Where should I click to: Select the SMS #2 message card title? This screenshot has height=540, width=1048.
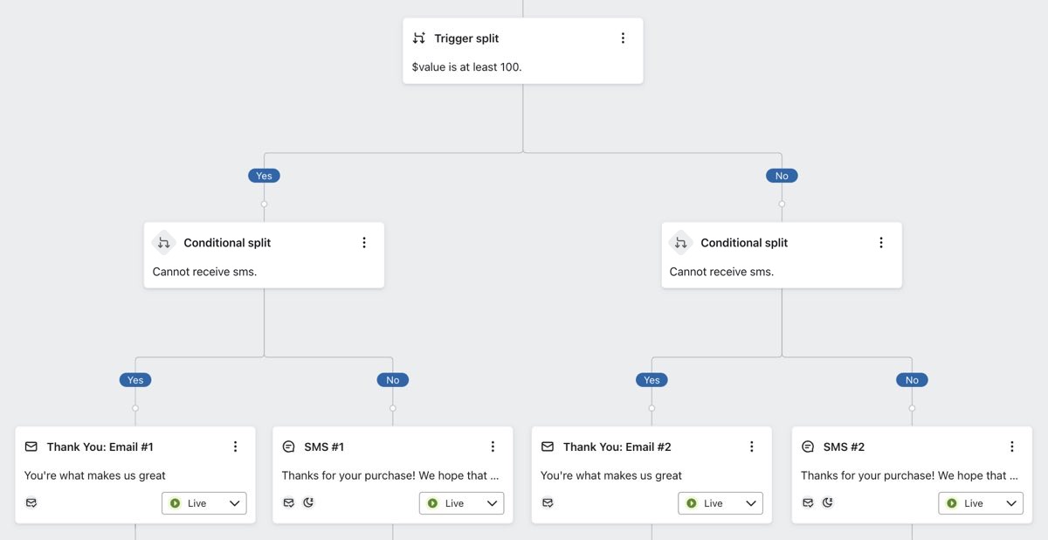click(x=844, y=447)
